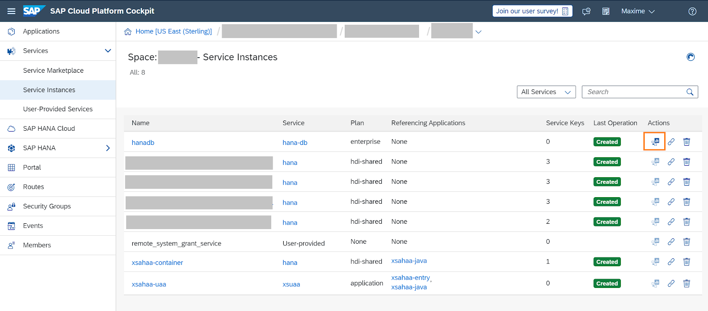Screen dimensions: 708x311
Task: Open Service Marketplace in sidebar
Action: (53, 70)
